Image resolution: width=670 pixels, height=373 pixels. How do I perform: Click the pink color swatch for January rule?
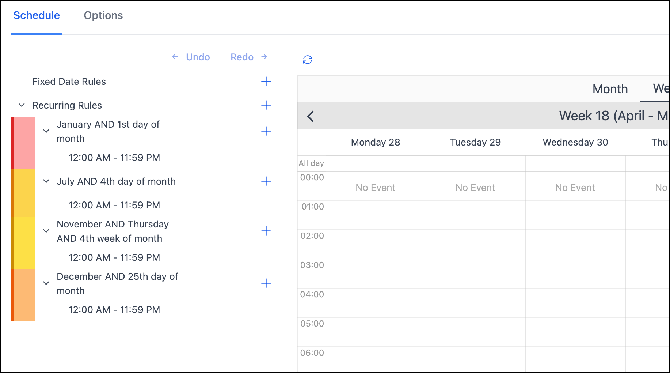coord(24,143)
